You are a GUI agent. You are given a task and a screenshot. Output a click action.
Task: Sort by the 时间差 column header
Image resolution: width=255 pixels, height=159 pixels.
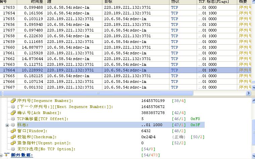tap(34, 2)
